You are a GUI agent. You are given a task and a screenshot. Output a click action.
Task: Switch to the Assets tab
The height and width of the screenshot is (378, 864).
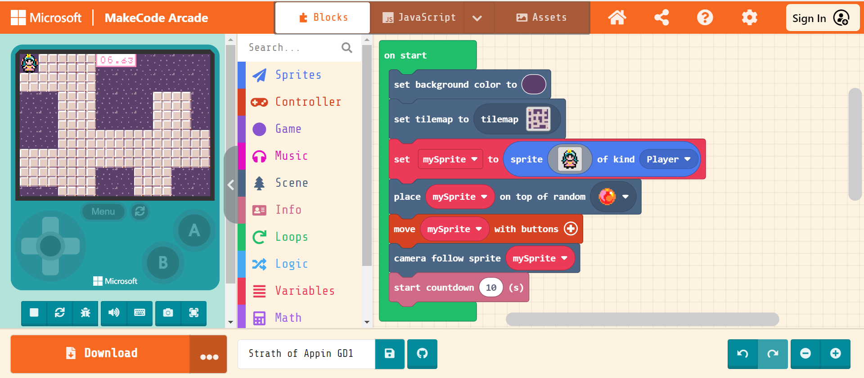541,18
